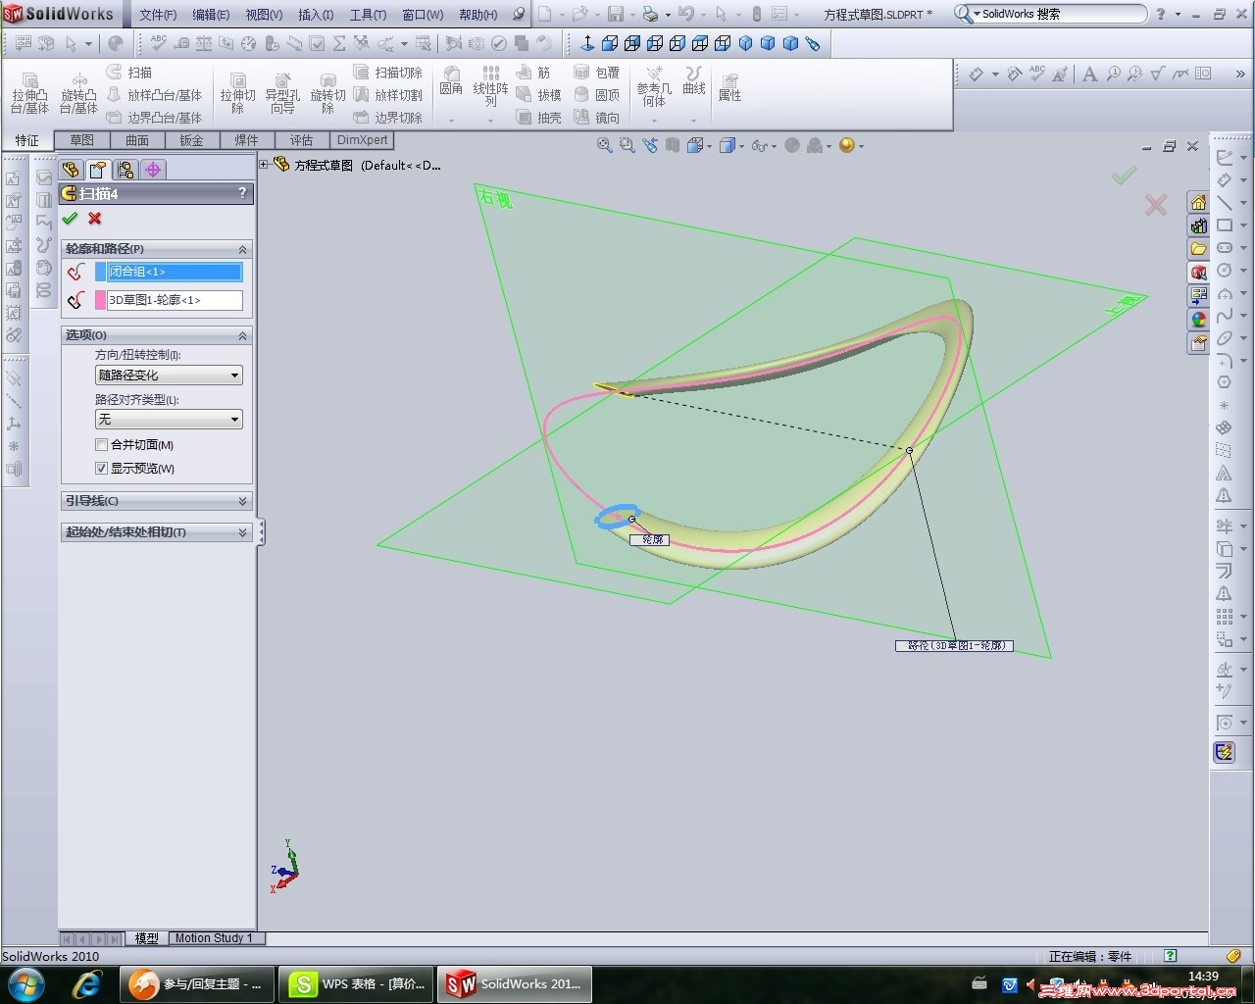This screenshot has height=1004, width=1255.
Task: Confirm the sweep with the green checkmark
Action: tap(70, 219)
